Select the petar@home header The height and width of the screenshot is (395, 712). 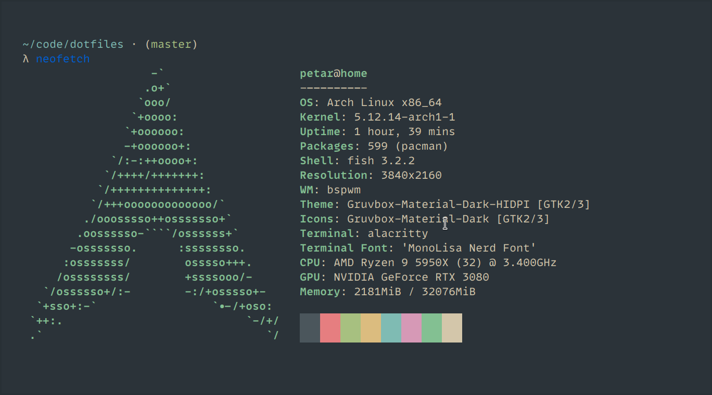point(334,73)
